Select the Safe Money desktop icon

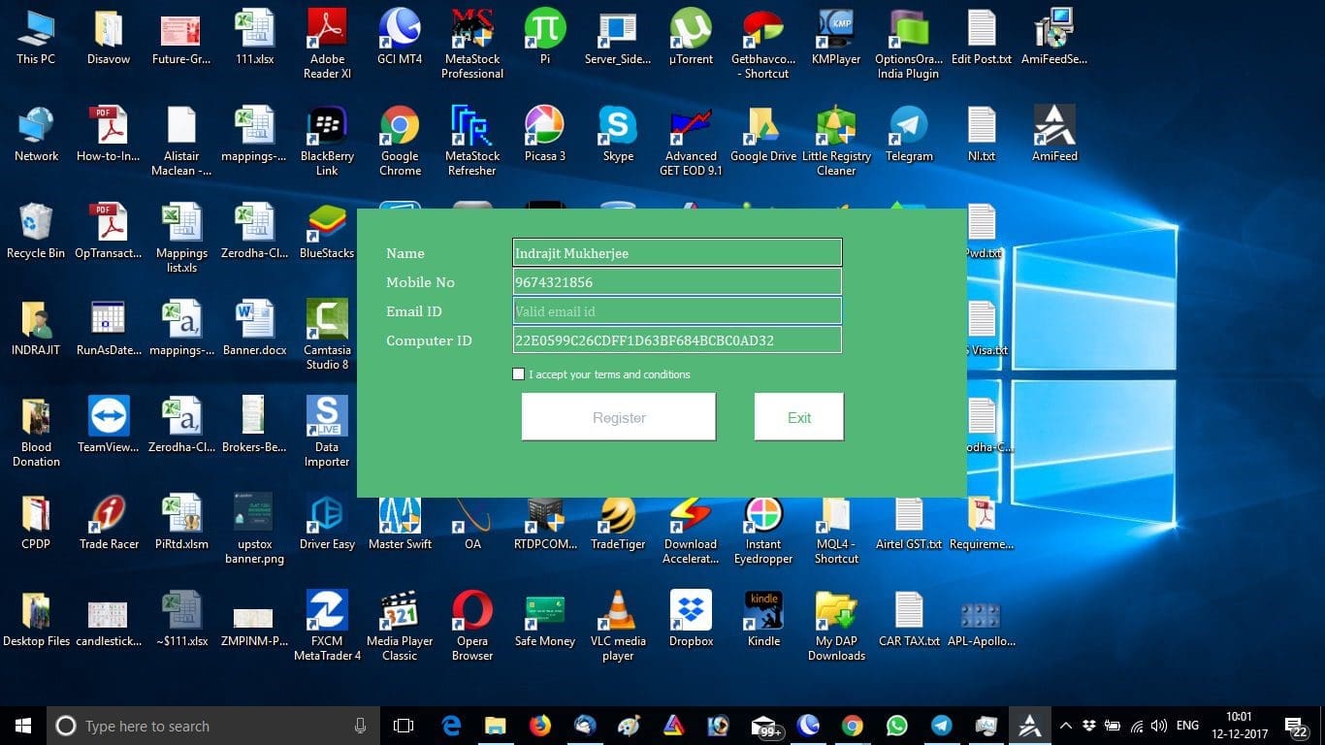(545, 619)
